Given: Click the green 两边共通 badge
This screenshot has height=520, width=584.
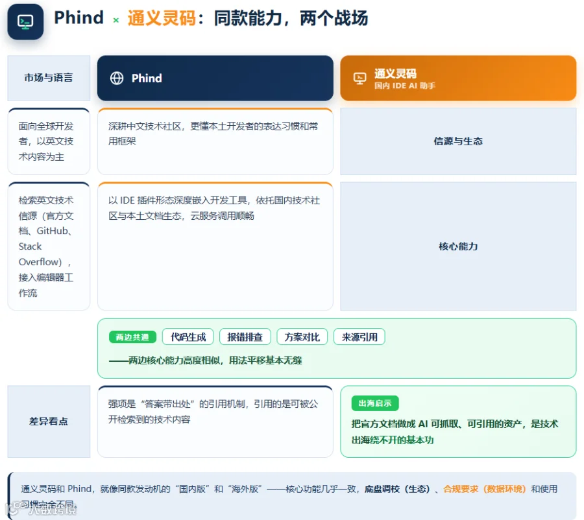Looking at the screenshot, I should (132, 337).
